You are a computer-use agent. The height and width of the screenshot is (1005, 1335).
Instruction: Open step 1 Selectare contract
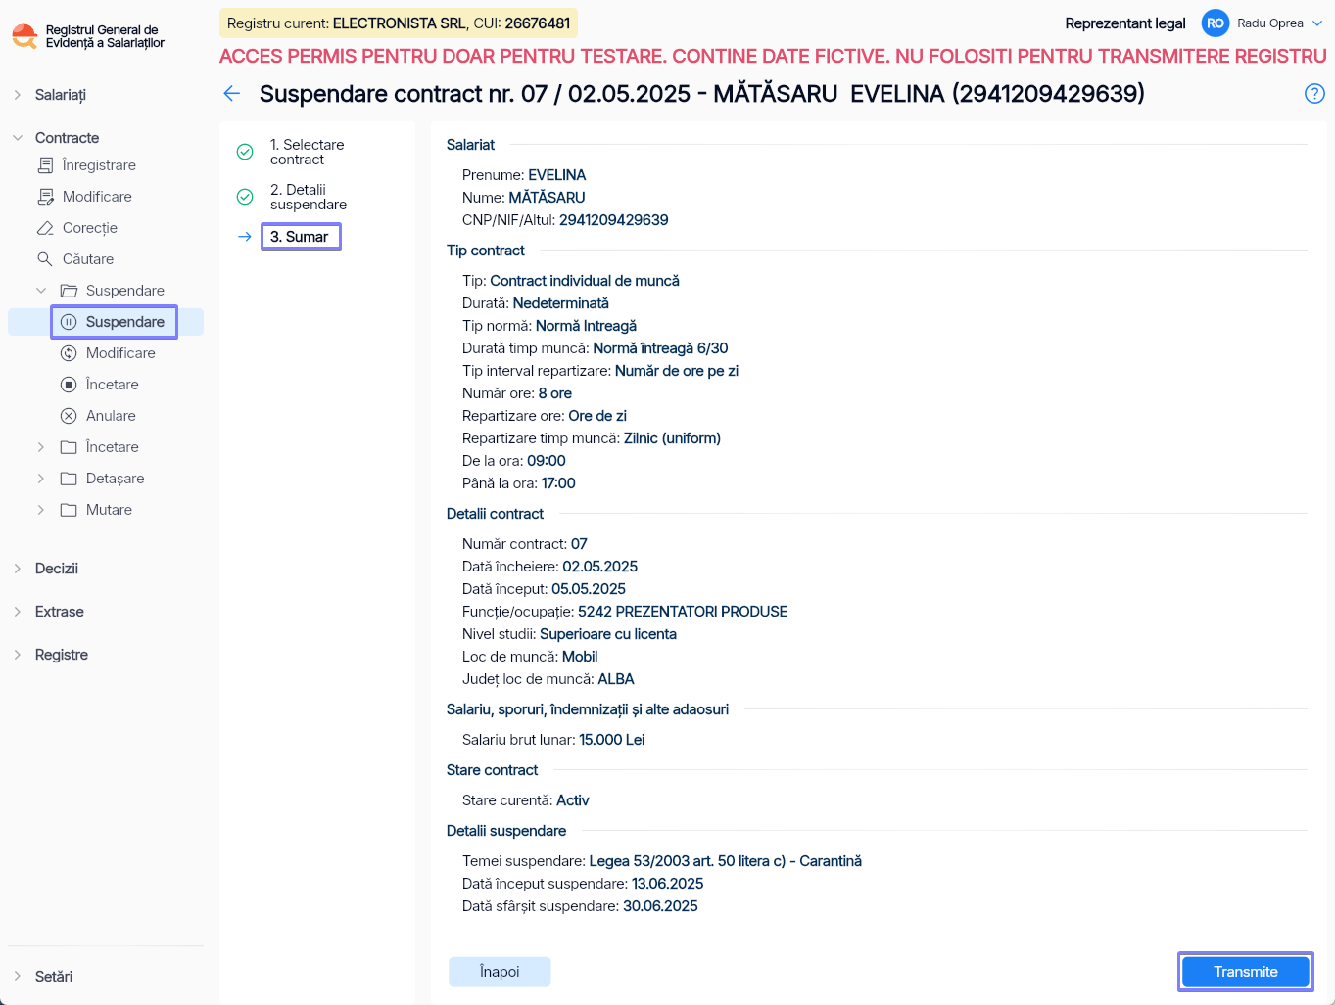click(307, 152)
